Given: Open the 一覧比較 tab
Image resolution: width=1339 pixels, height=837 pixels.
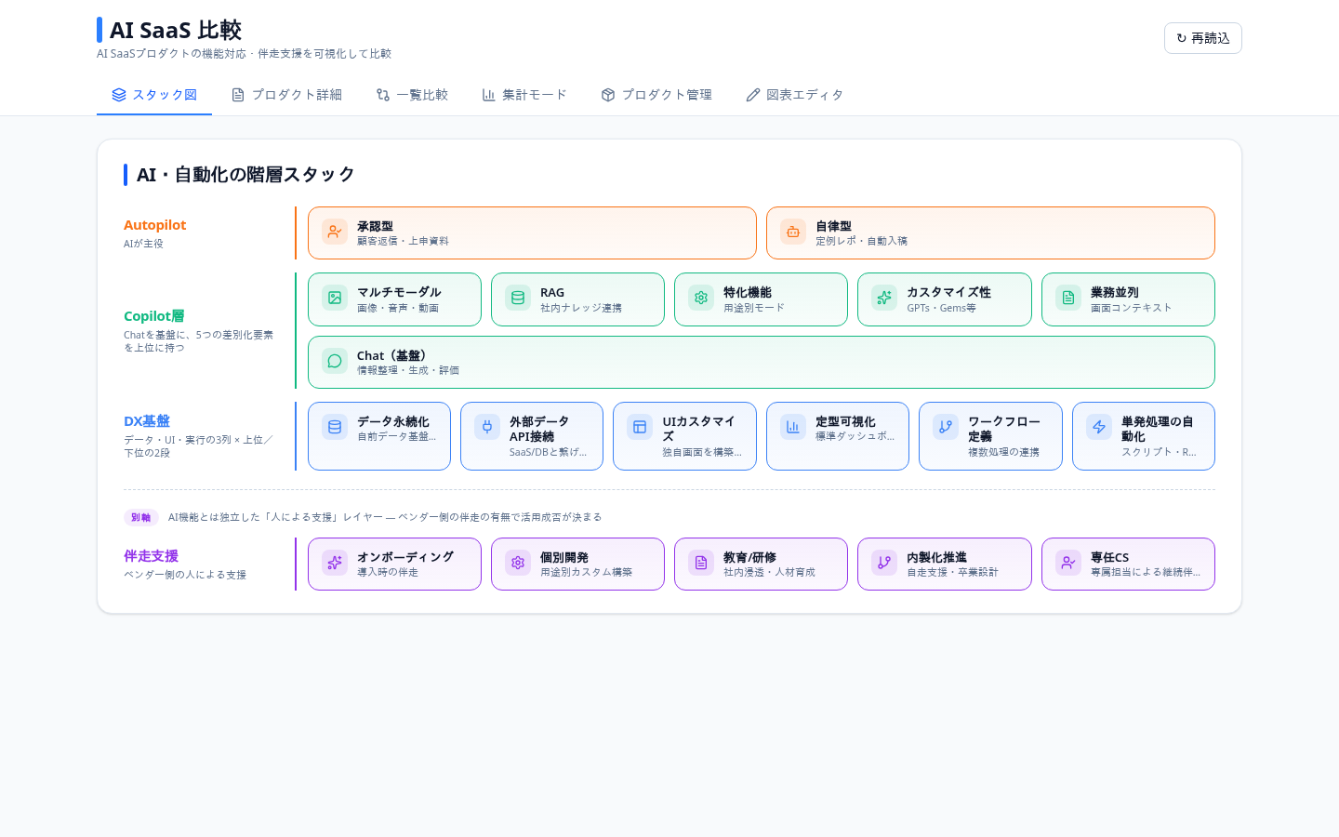Looking at the screenshot, I should pyautogui.click(x=412, y=95).
